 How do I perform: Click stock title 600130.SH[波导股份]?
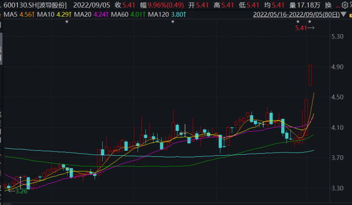(x=35, y=5)
